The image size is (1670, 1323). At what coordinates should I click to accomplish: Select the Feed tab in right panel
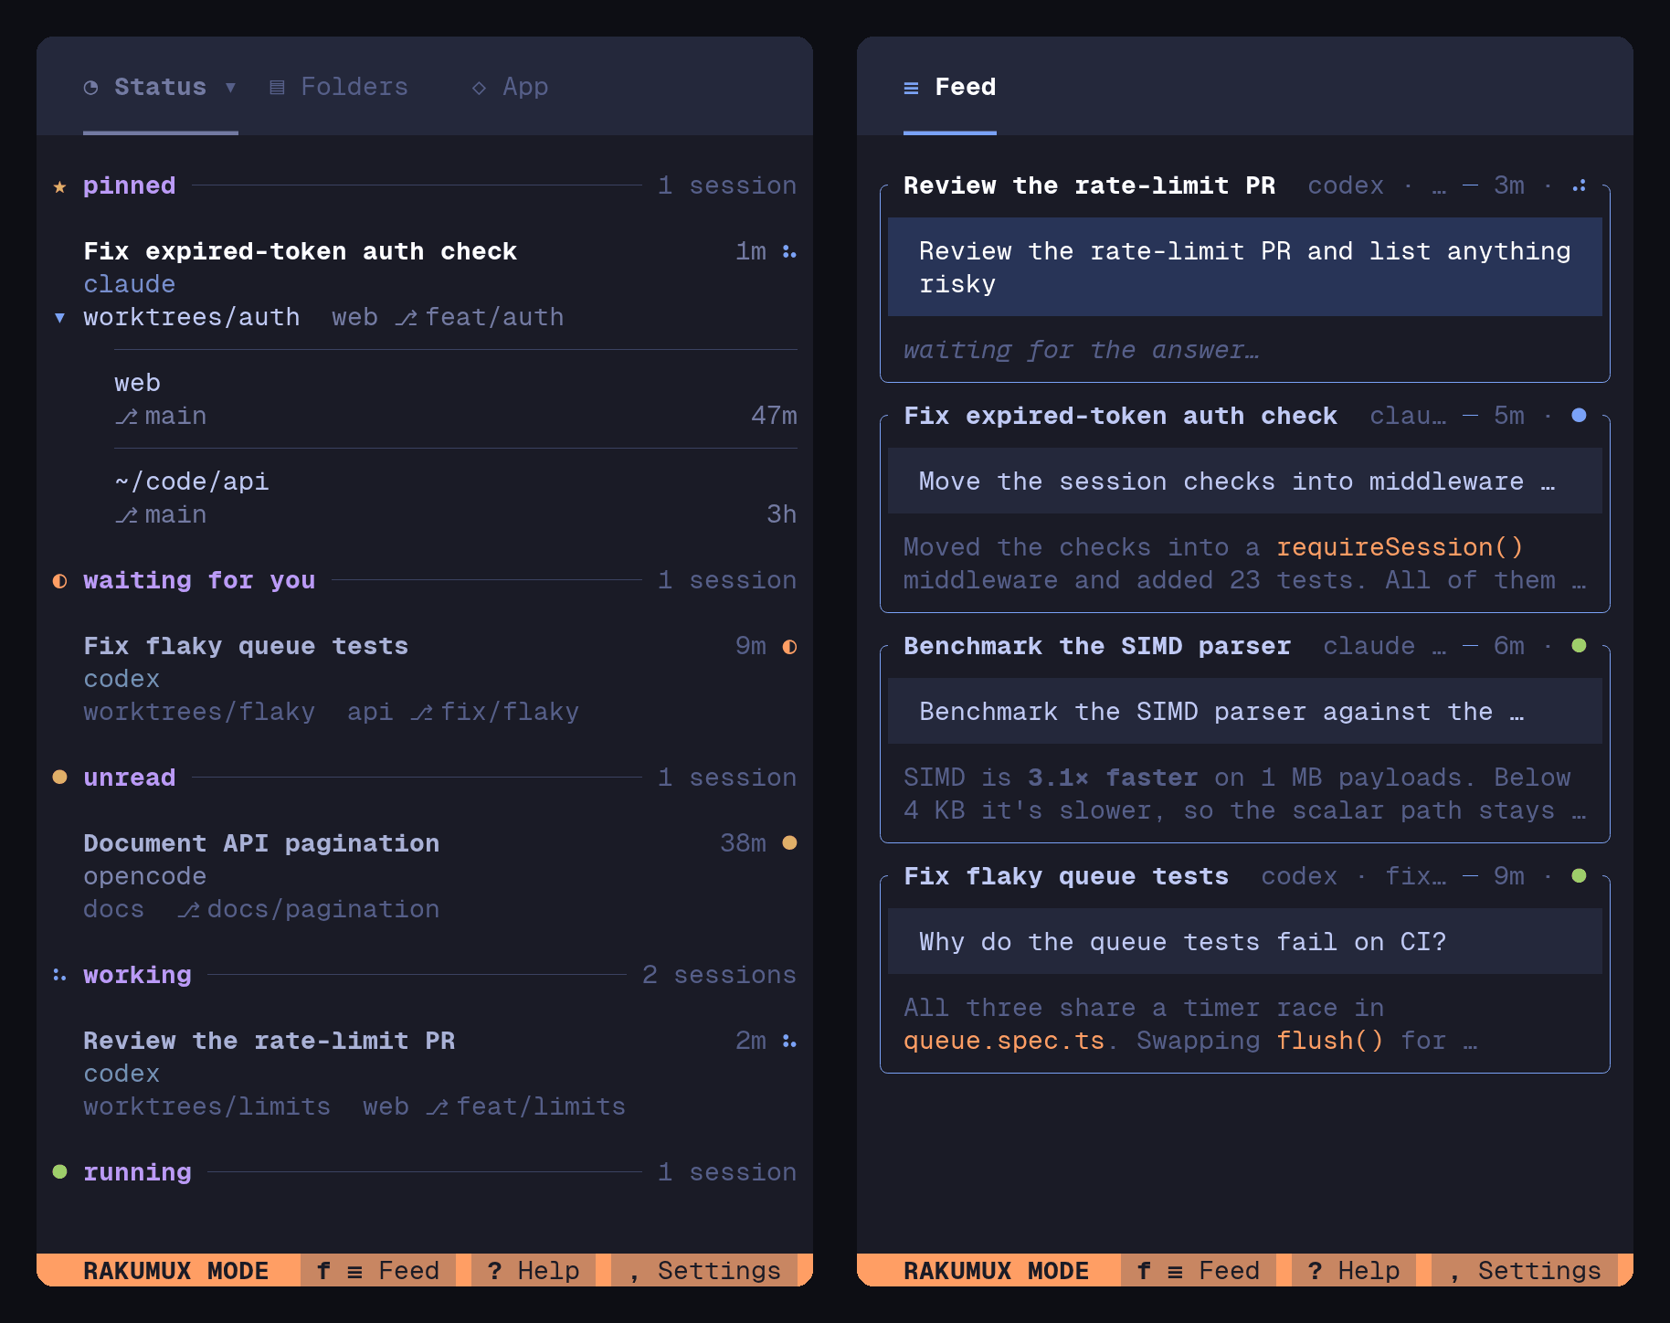[950, 87]
